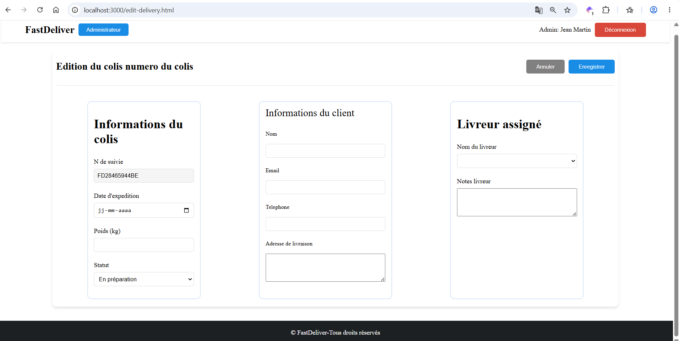Focus the Email input field
Viewport: 679px width, 341px height.
(325, 187)
